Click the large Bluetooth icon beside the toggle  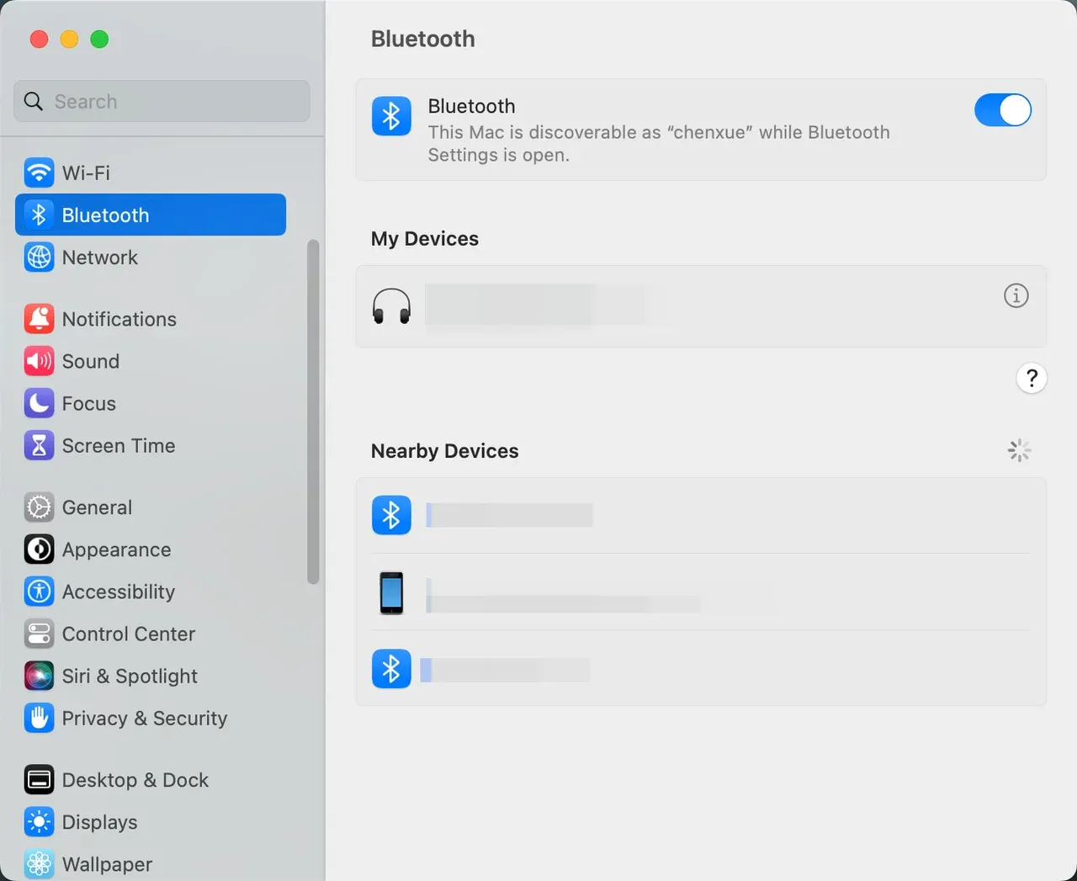(x=391, y=116)
